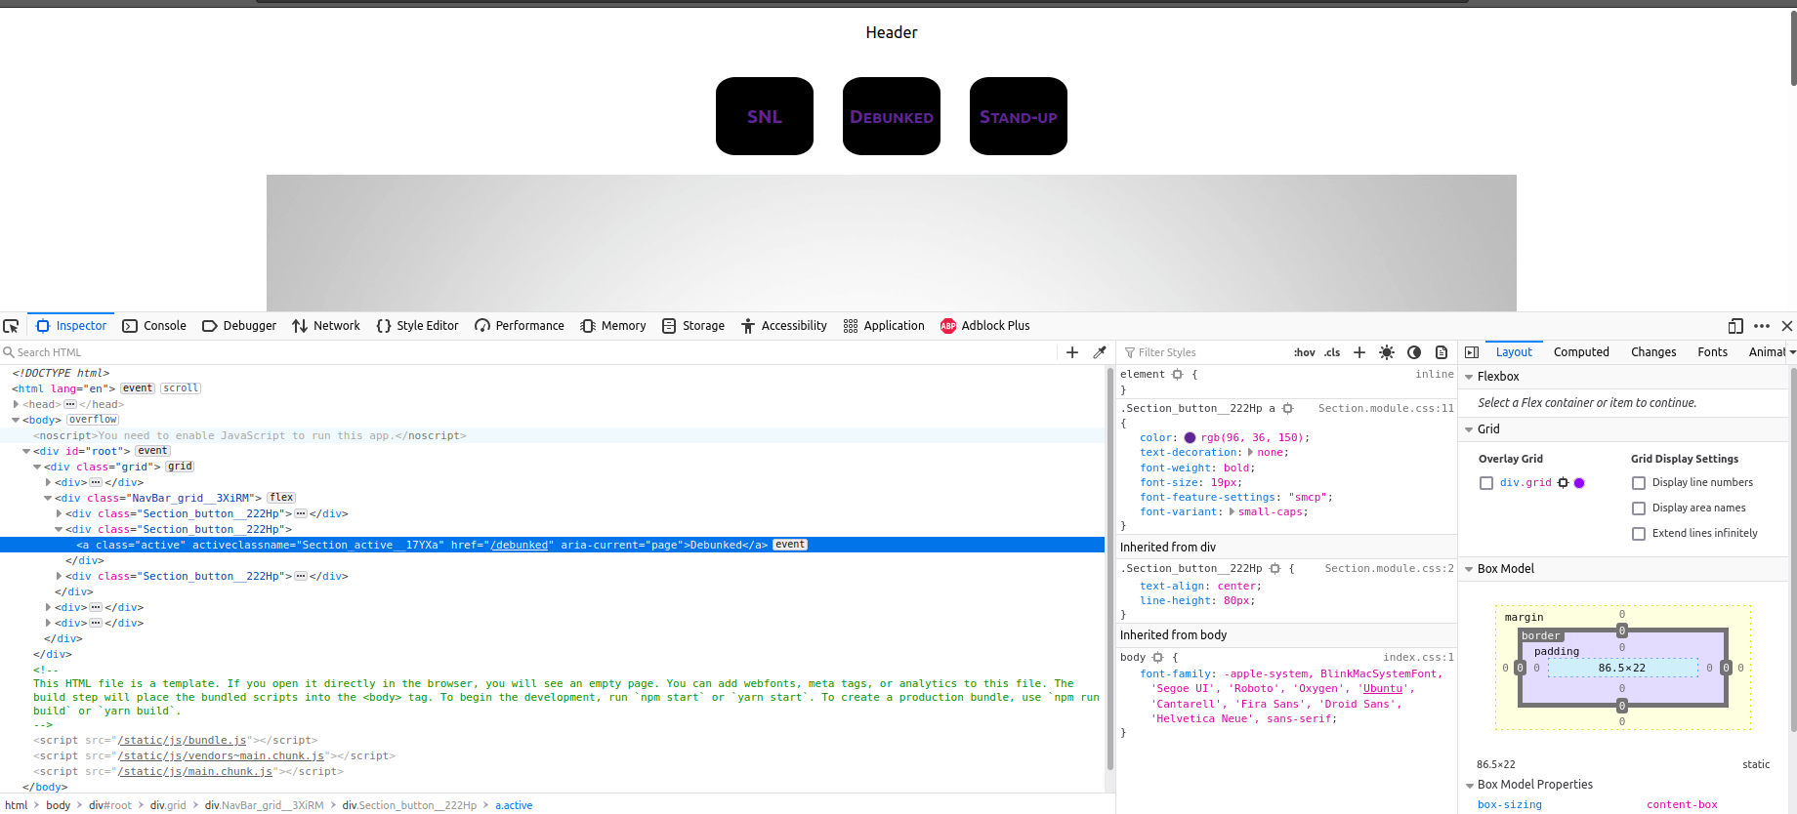1797x814 pixels.
Task: Open the Debugger tab
Action: [239, 326]
